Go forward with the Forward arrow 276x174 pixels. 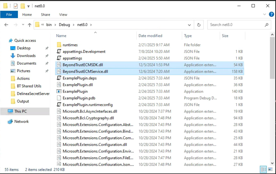(15, 25)
